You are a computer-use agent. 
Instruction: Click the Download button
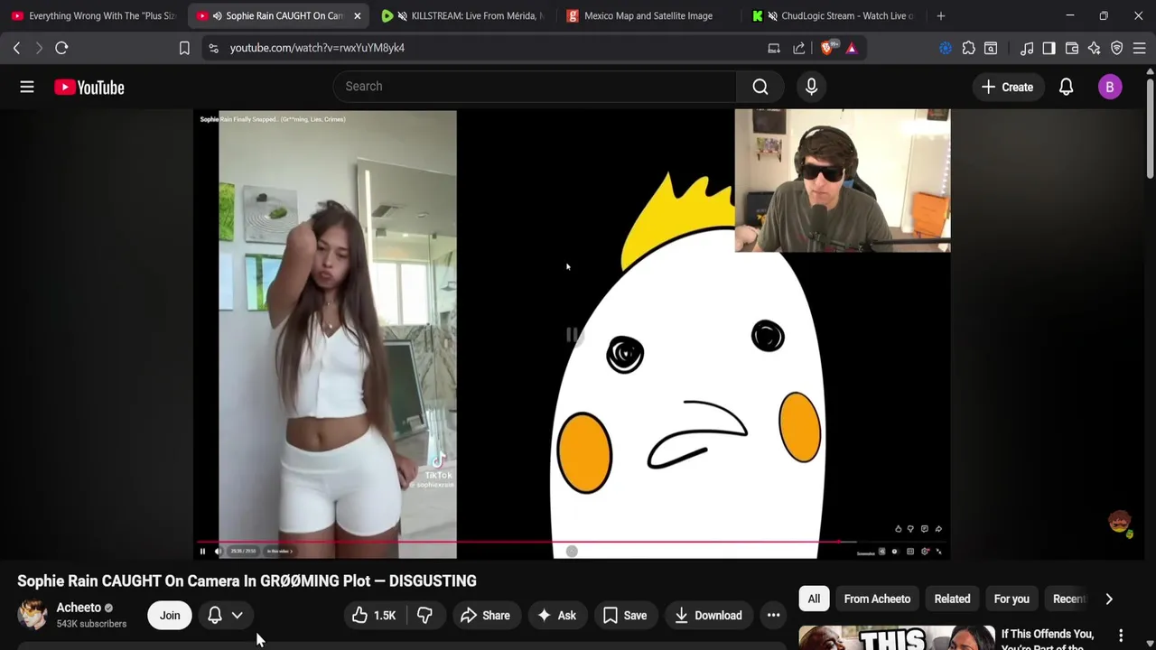(709, 615)
